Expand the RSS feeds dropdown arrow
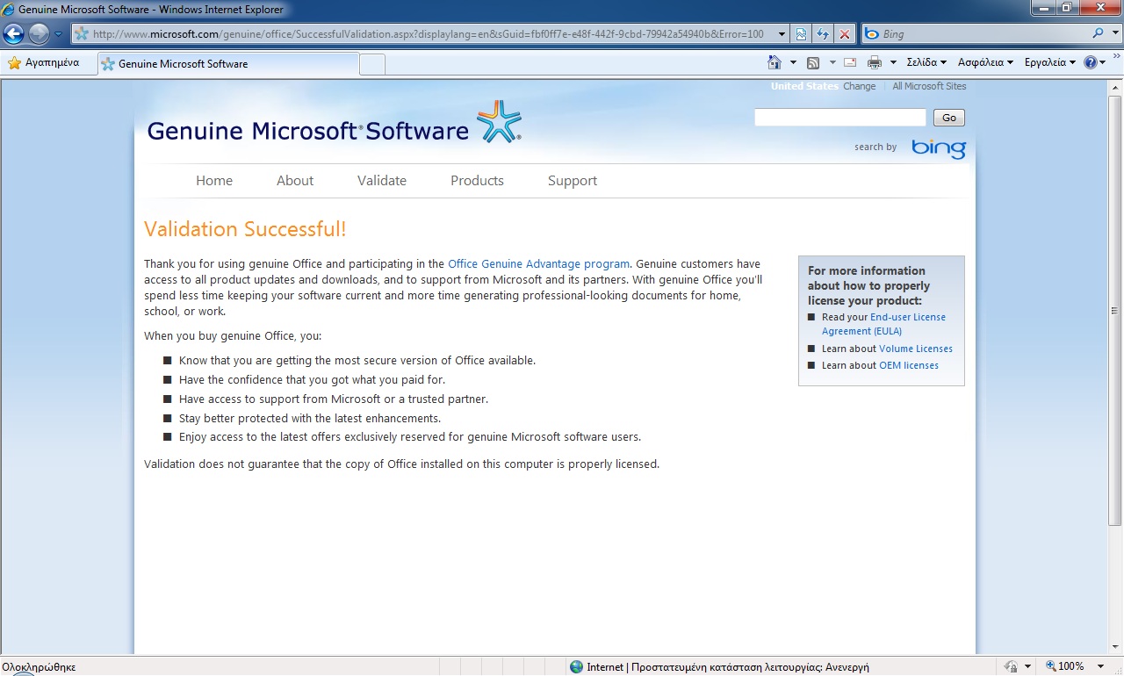 pyautogui.click(x=831, y=62)
